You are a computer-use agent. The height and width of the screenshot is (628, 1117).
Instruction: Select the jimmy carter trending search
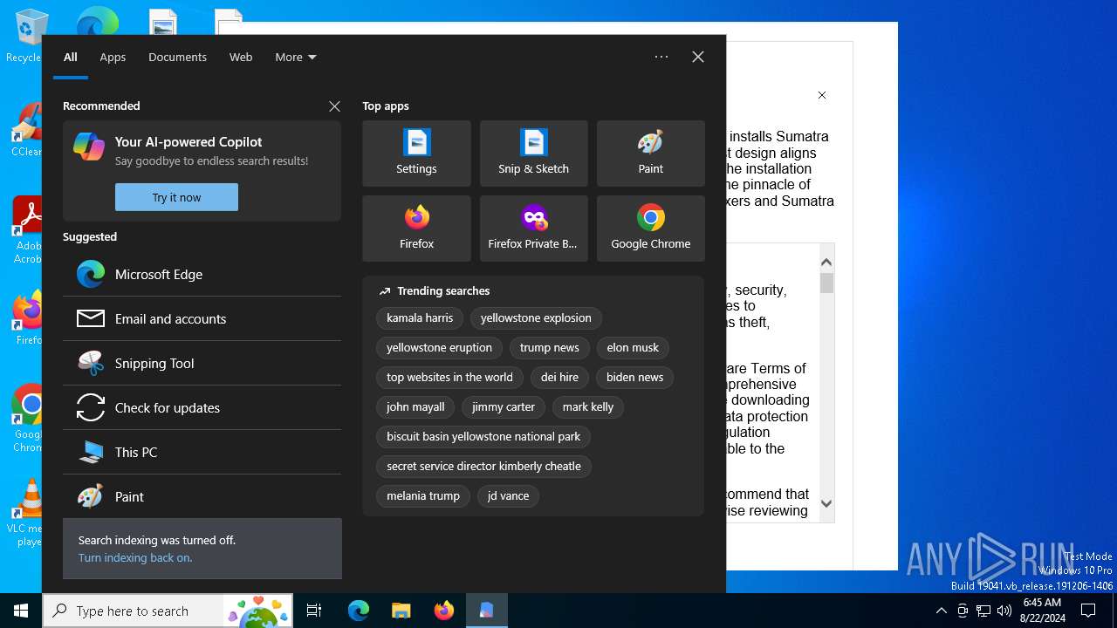pos(504,407)
